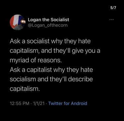The width and height of the screenshot is (124, 121).
Task: Click the word 'myriad' in the tweet
Action: (x=19, y=60)
